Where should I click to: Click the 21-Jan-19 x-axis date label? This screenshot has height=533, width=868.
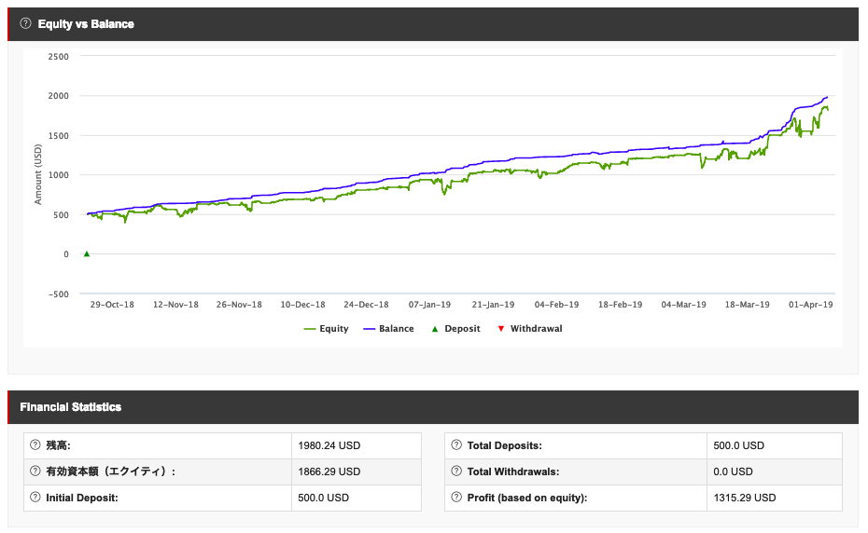point(493,305)
